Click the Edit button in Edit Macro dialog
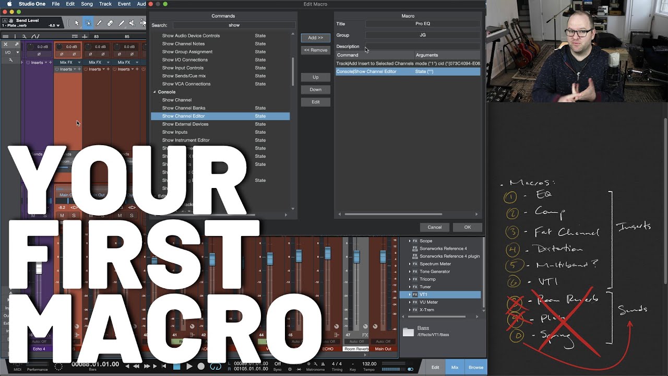This screenshot has height=376, width=668. click(x=315, y=102)
